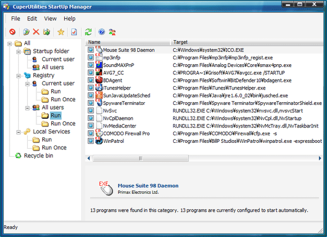Open the Help menu
This screenshot has width=327, height=237.
[x=69, y=19]
